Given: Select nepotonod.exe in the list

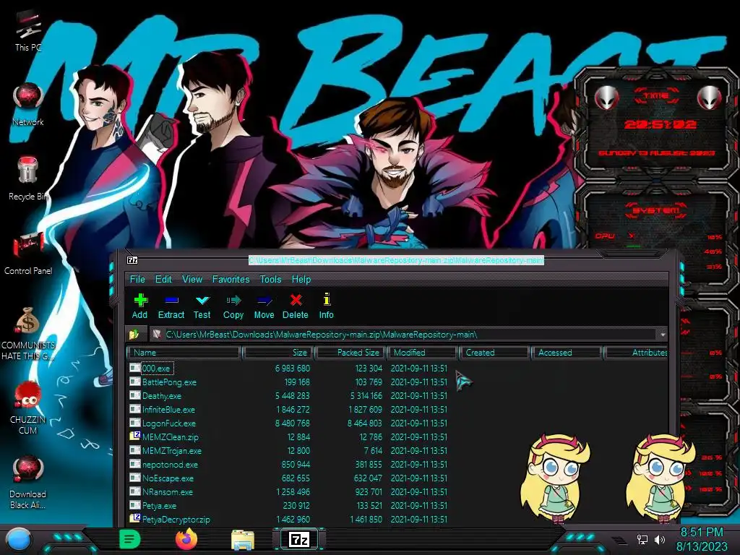Looking at the screenshot, I should tap(288, 465).
